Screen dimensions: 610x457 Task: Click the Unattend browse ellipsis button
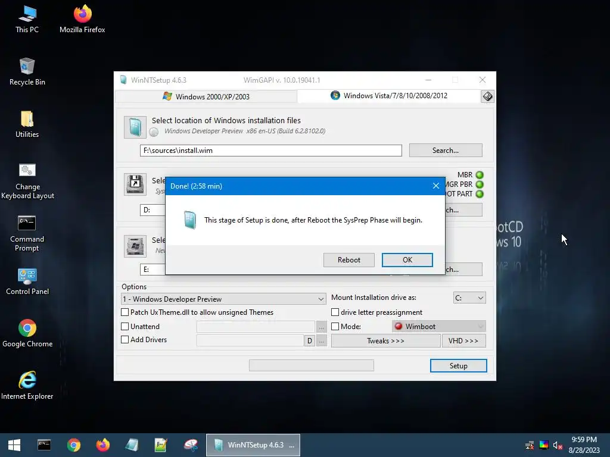(x=321, y=327)
